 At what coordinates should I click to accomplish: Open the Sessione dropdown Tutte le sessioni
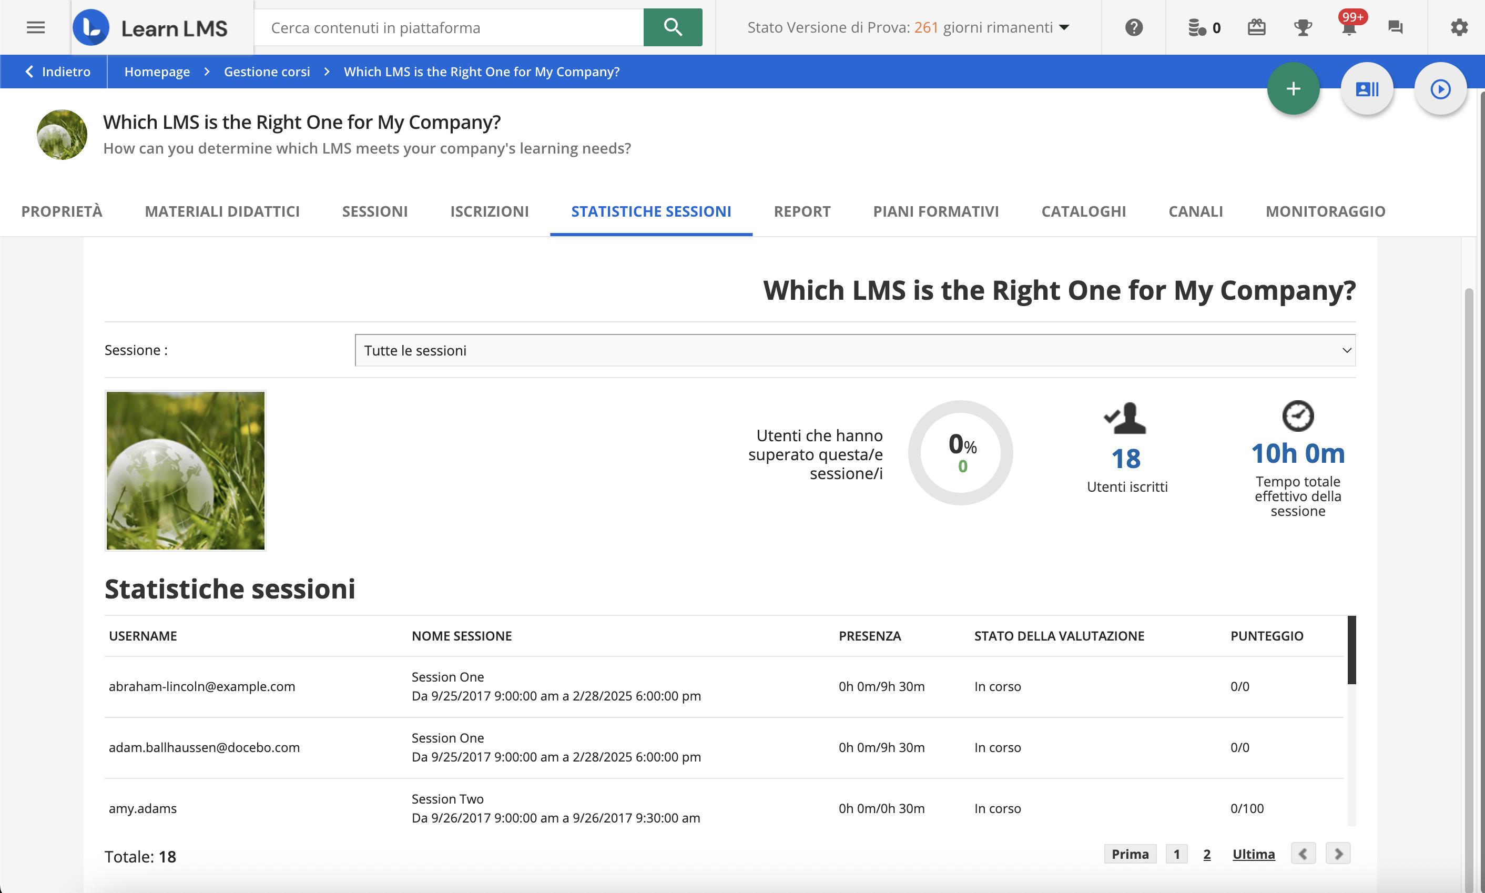(855, 350)
